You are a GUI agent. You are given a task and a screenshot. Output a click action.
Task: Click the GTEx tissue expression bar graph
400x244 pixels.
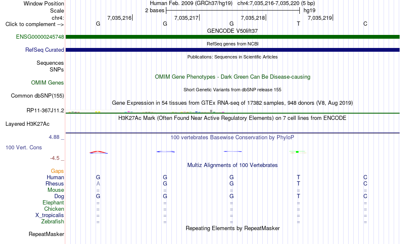[x=146, y=111]
